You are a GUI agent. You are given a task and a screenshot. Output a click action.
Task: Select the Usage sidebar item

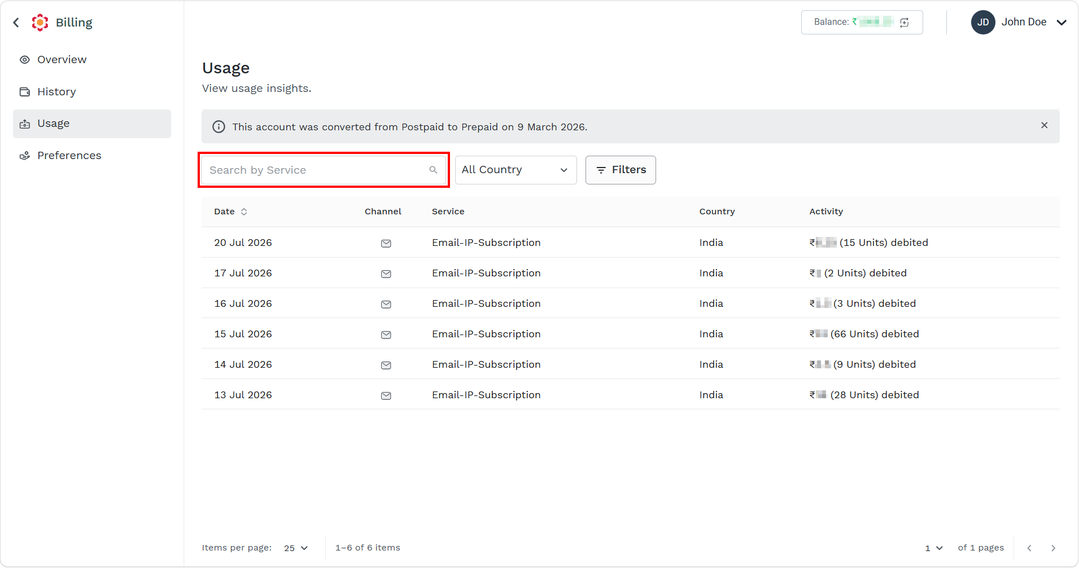92,124
